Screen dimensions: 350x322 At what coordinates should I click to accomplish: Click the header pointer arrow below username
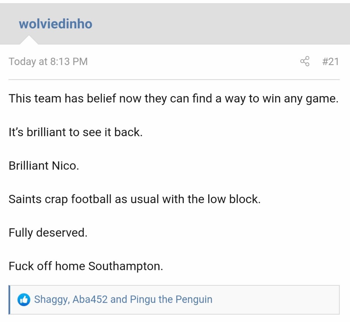tap(29, 40)
